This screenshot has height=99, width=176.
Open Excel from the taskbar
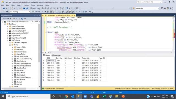(x=104, y=97)
